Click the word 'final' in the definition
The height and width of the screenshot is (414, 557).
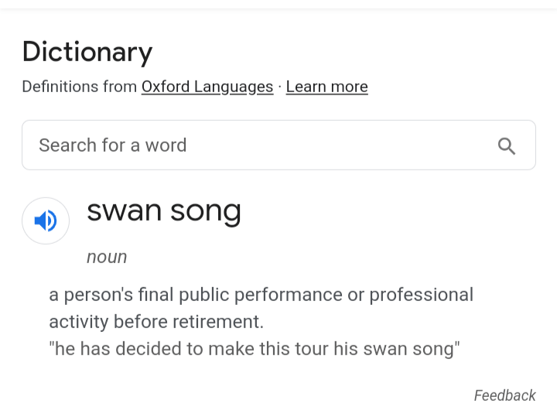pos(153,295)
